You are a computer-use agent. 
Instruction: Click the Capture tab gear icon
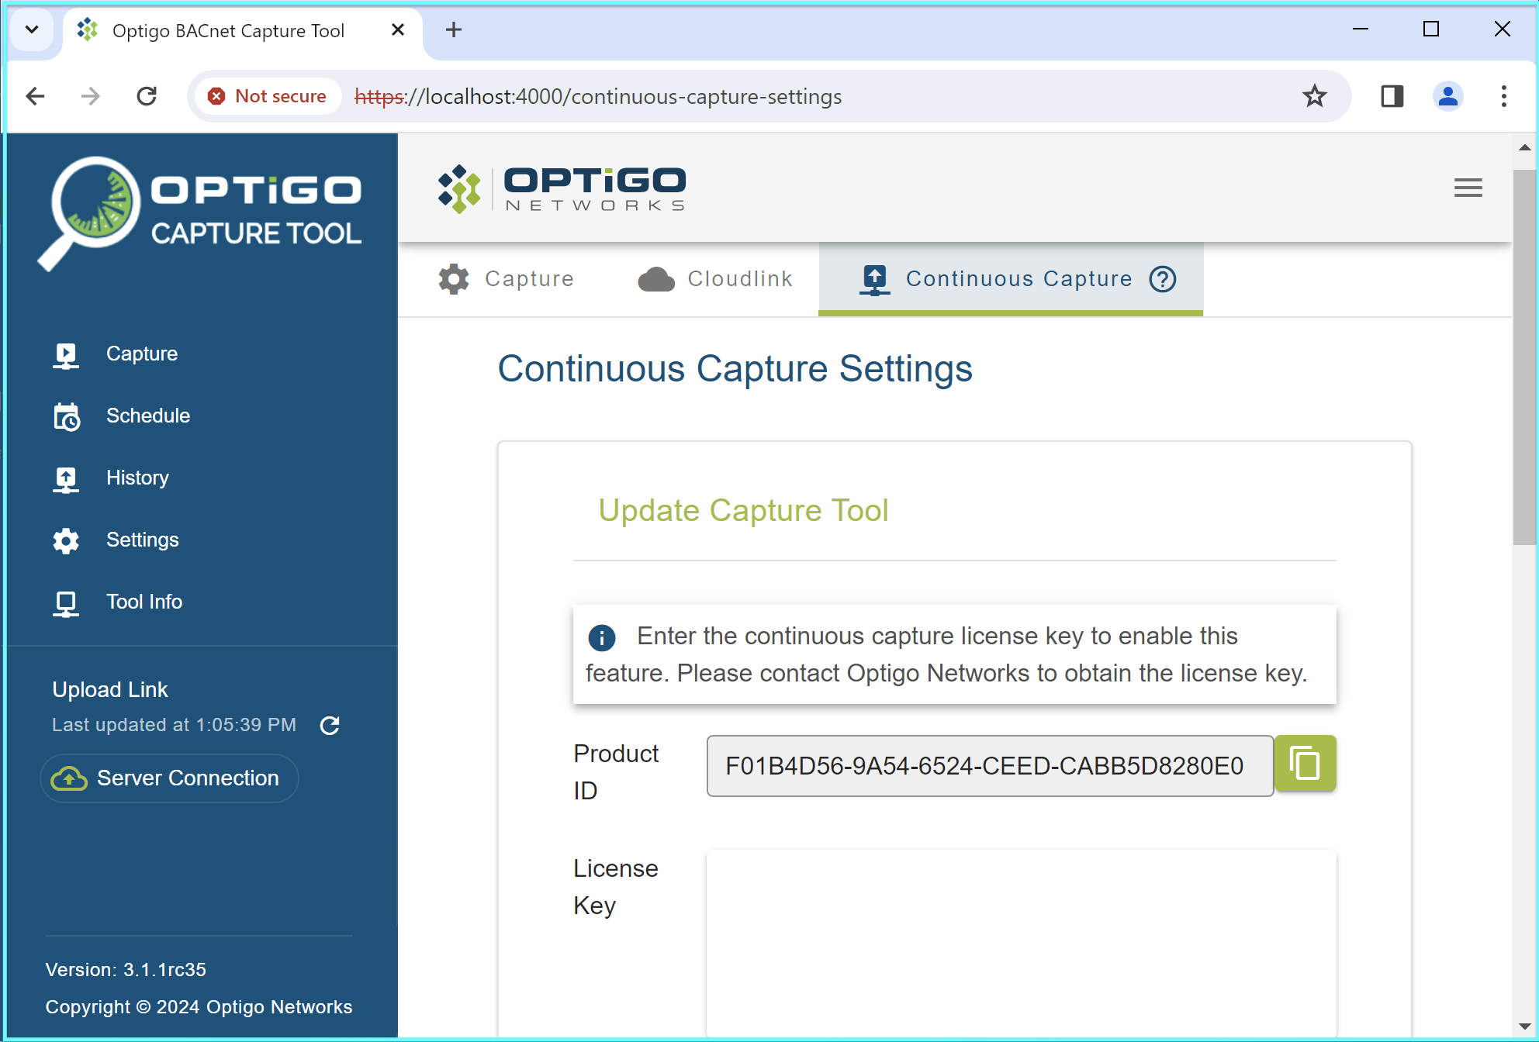[x=454, y=279]
